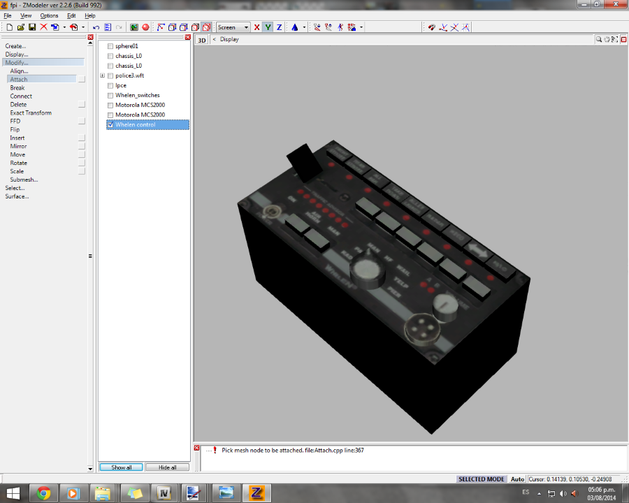Uncheck the Whelen control object checkbox

point(110,125)
